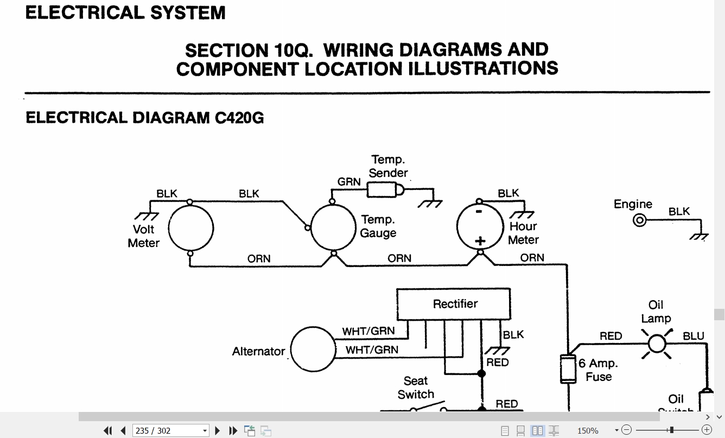The height and width of the screenshot is (438, 725).
Task: Click the vertical scrollbar thumb
Action: (x=720, y=315)
